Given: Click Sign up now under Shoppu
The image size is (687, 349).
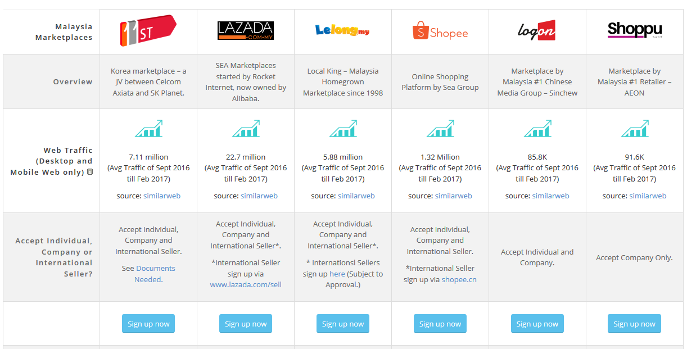Looking at the screenshot, I should [x=634, y=323].
